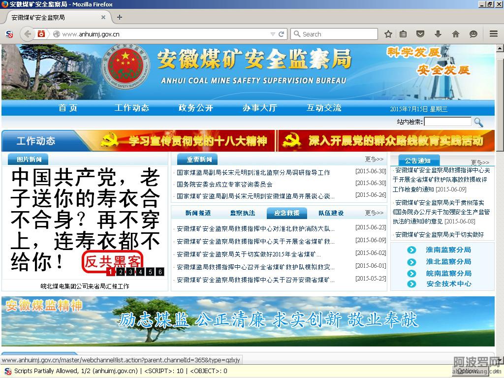
Task: Click the magnifier icon beside 站内检索
Action: [x=478, y=122]
